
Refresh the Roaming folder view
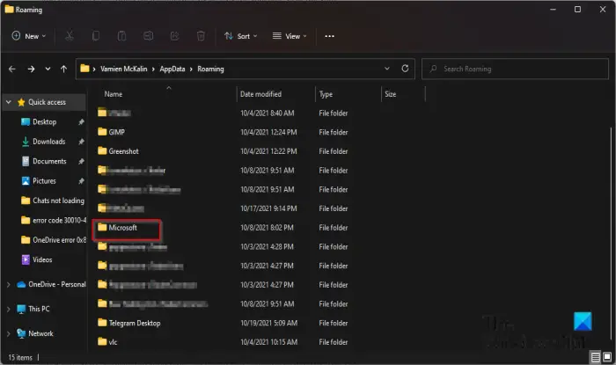(405, 69)
